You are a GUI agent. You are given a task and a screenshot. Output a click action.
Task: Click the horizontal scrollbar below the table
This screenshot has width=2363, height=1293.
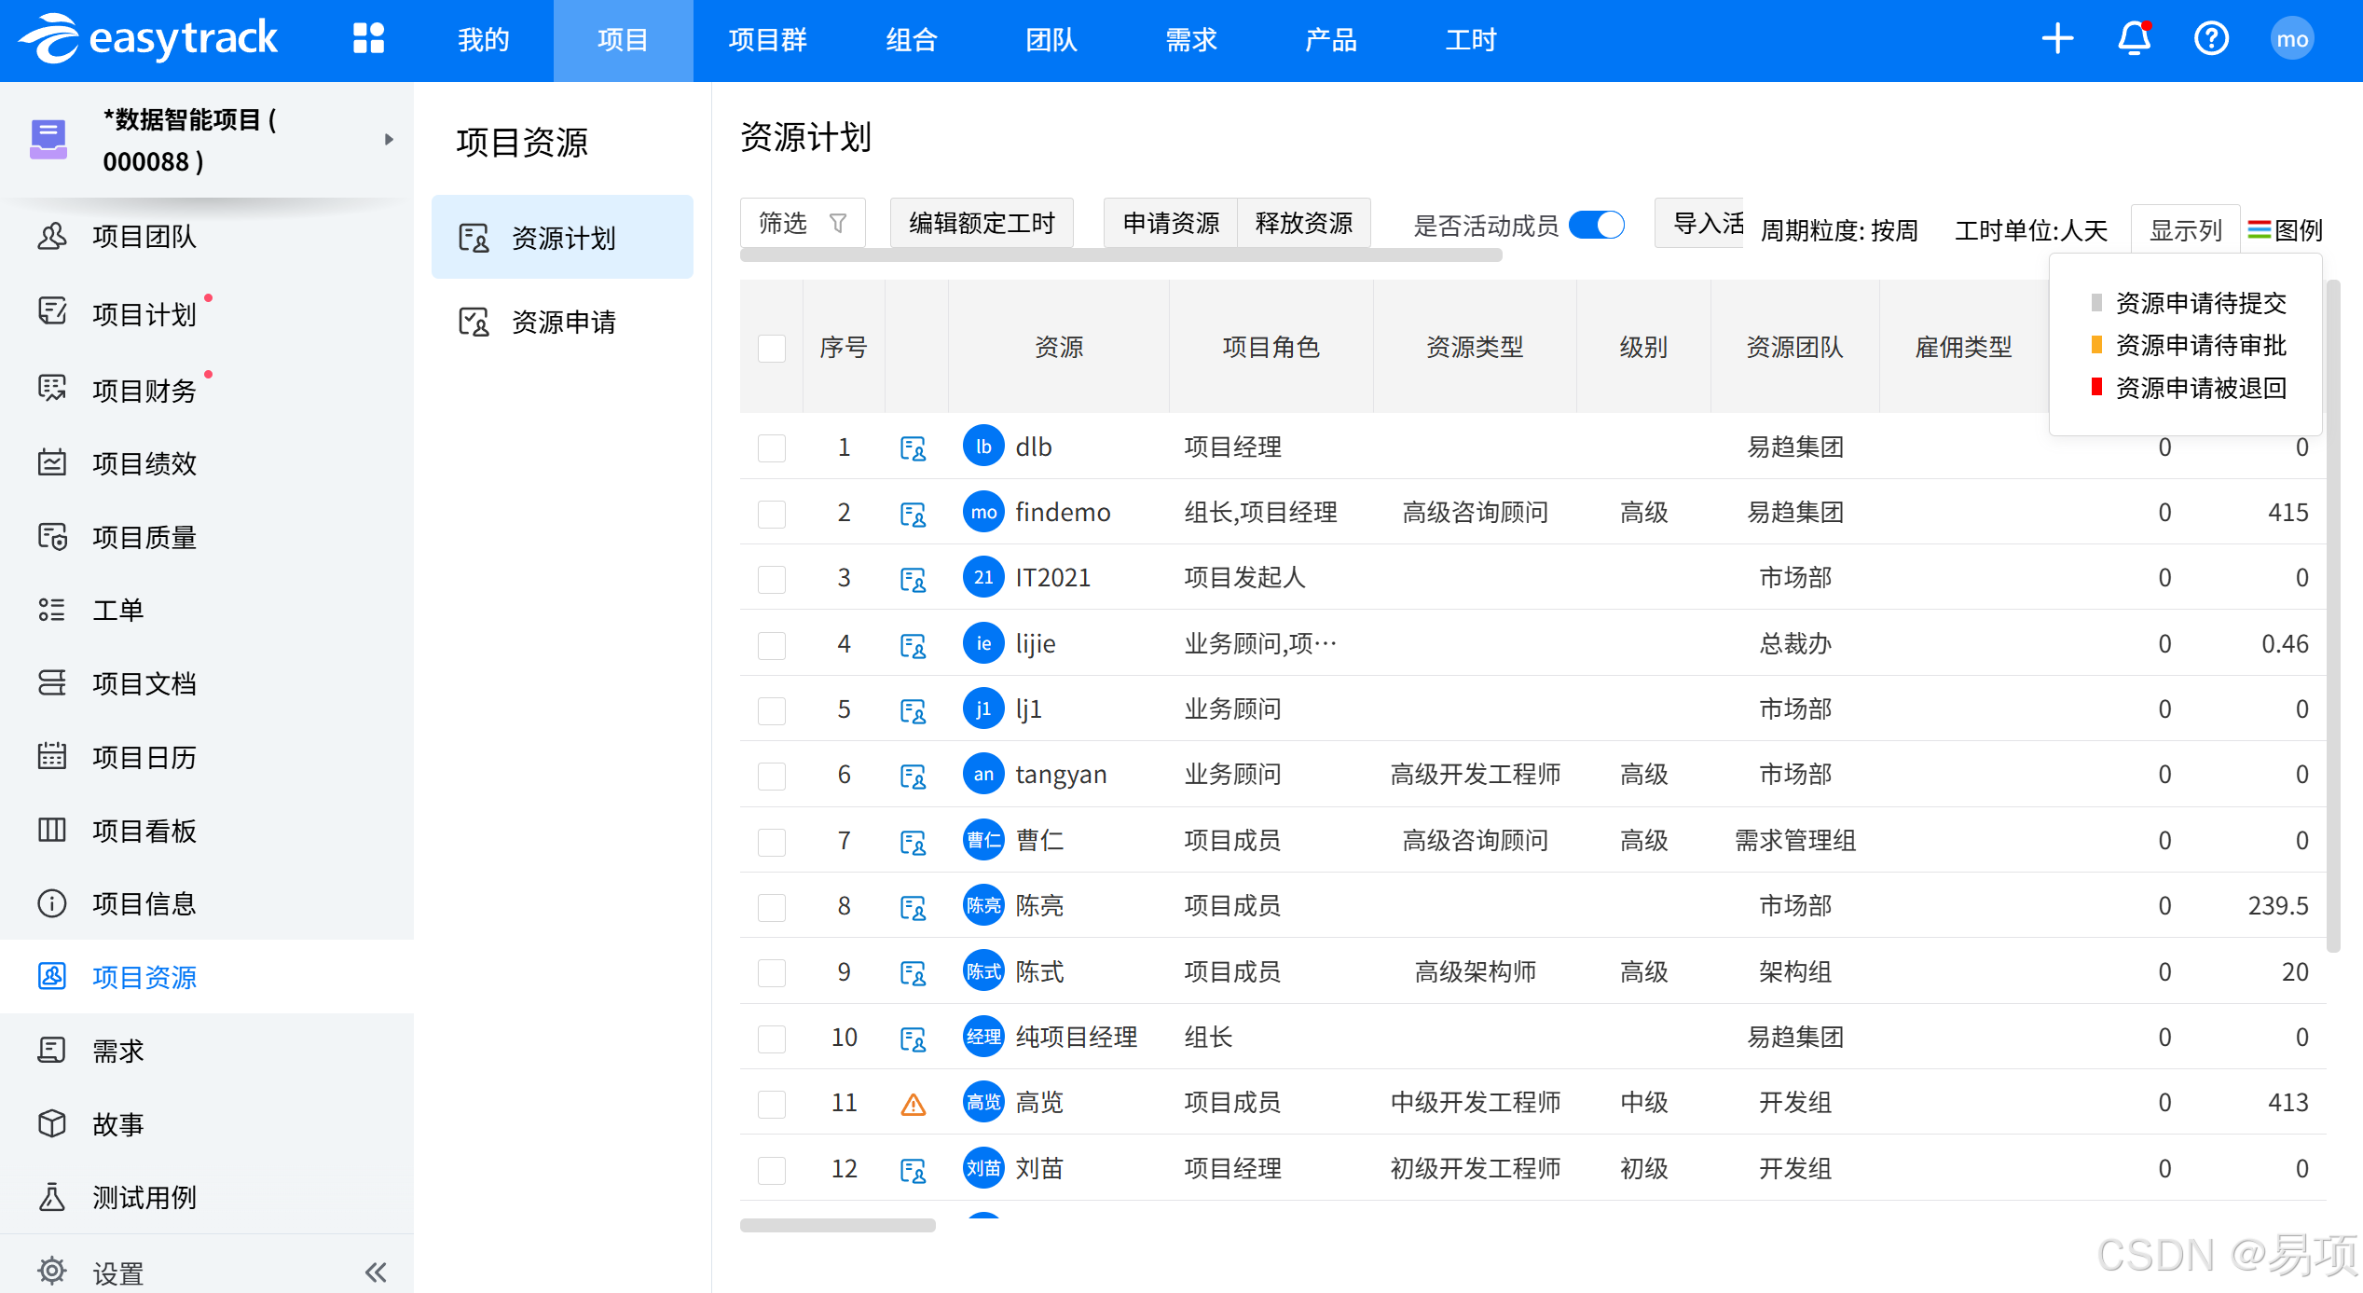pyautogui.click(x=837, y=1225)
